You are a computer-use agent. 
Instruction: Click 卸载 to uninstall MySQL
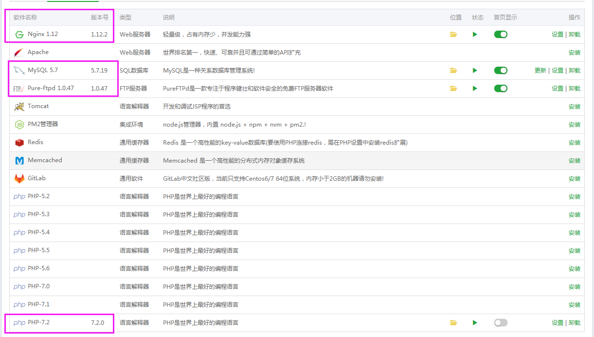tap(575, 71)
